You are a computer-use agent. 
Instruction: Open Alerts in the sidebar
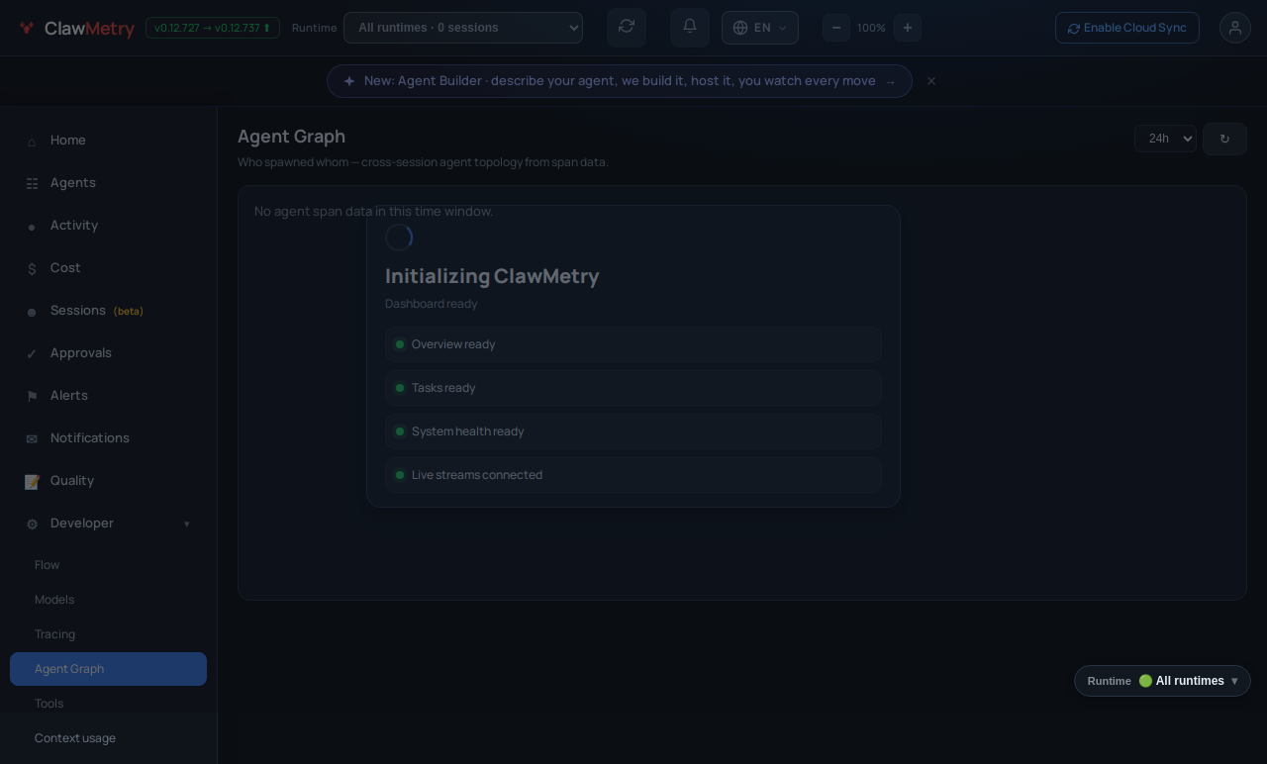(x=109, y=396)
